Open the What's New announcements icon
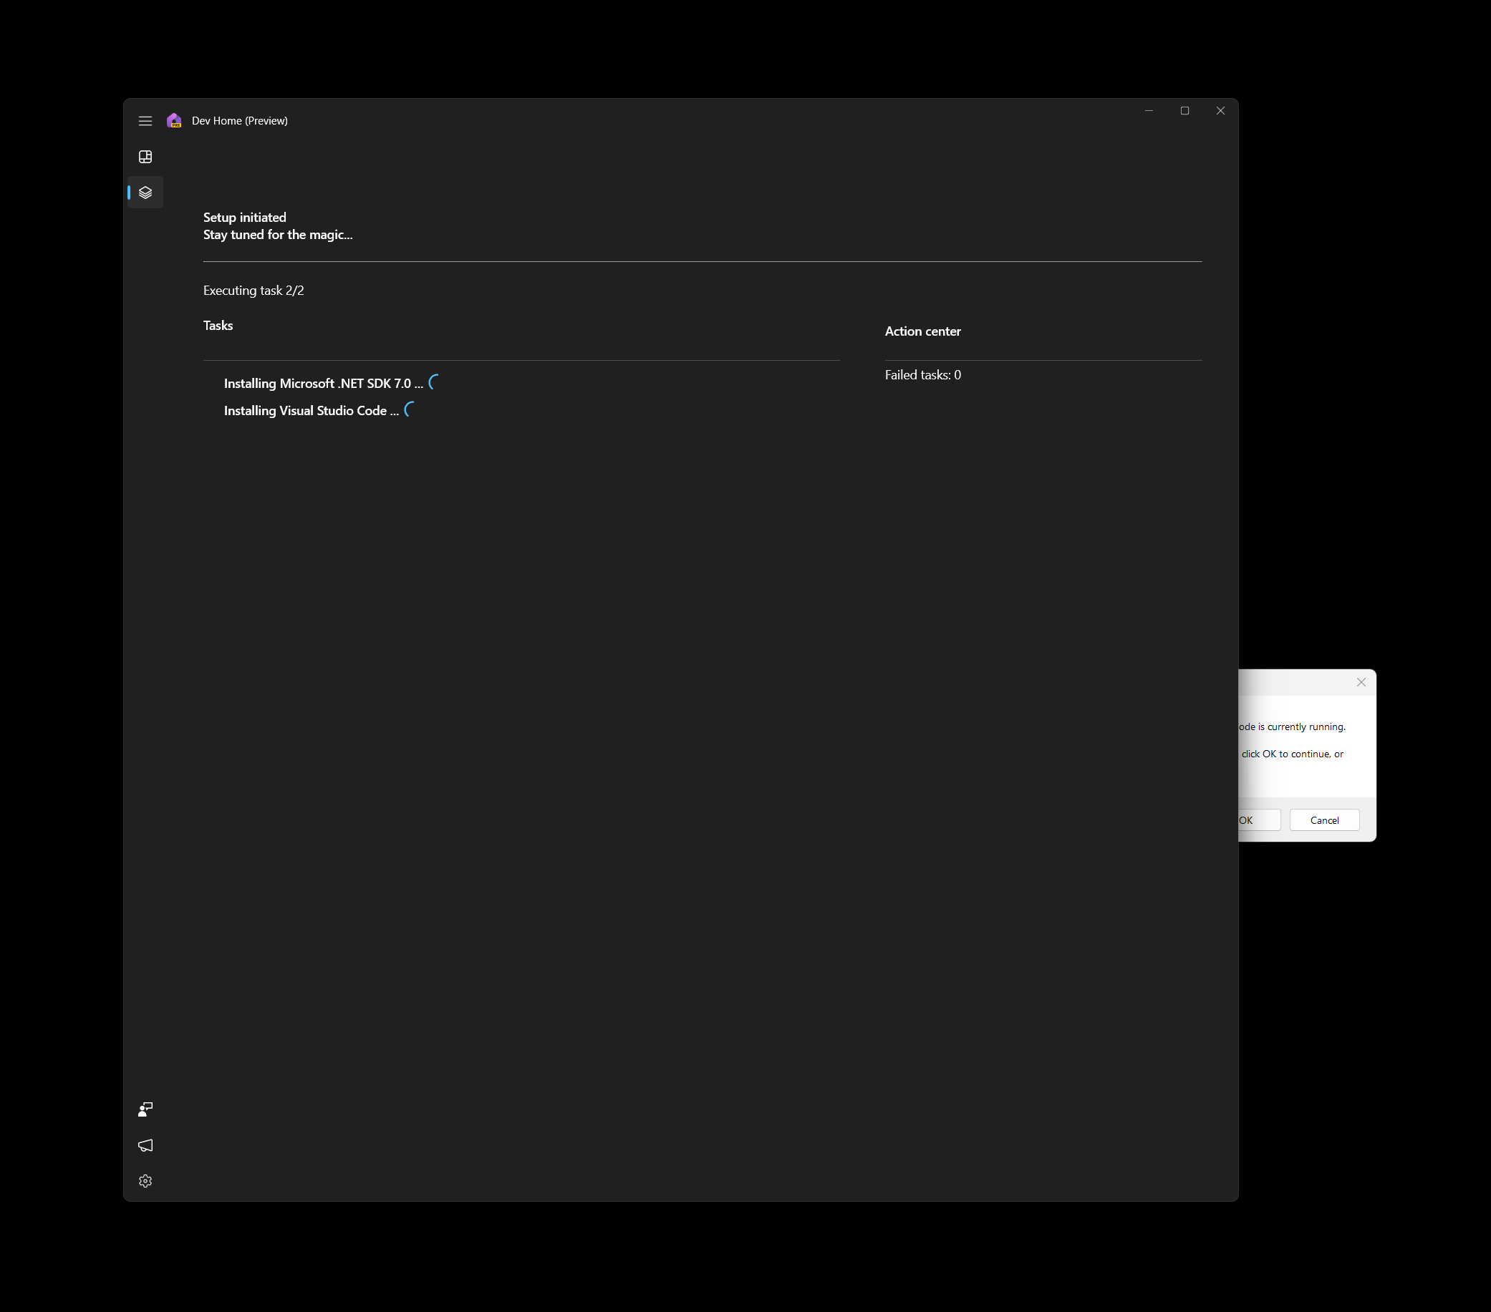This screenshot has height=1312, width=1491. pyautogui.click(x=145, y=1146)
